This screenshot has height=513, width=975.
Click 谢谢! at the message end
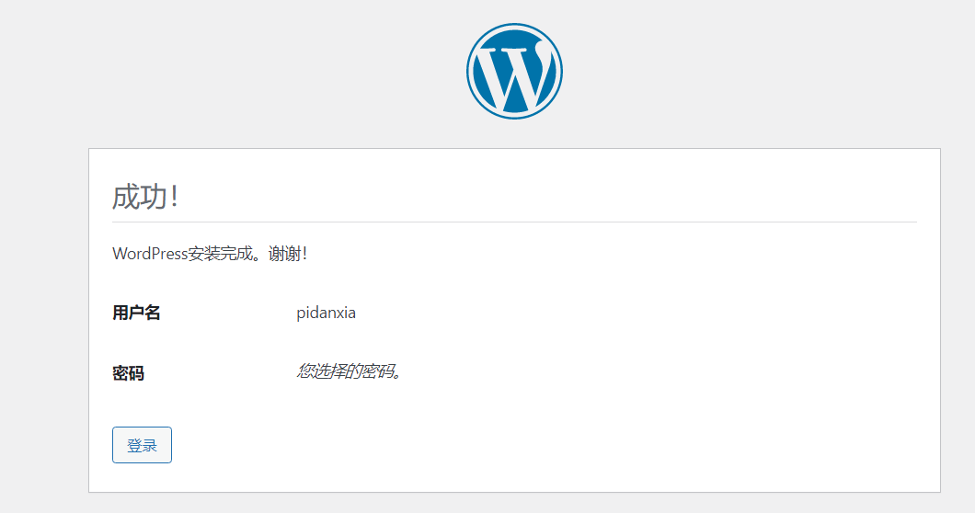pos(288,254)
